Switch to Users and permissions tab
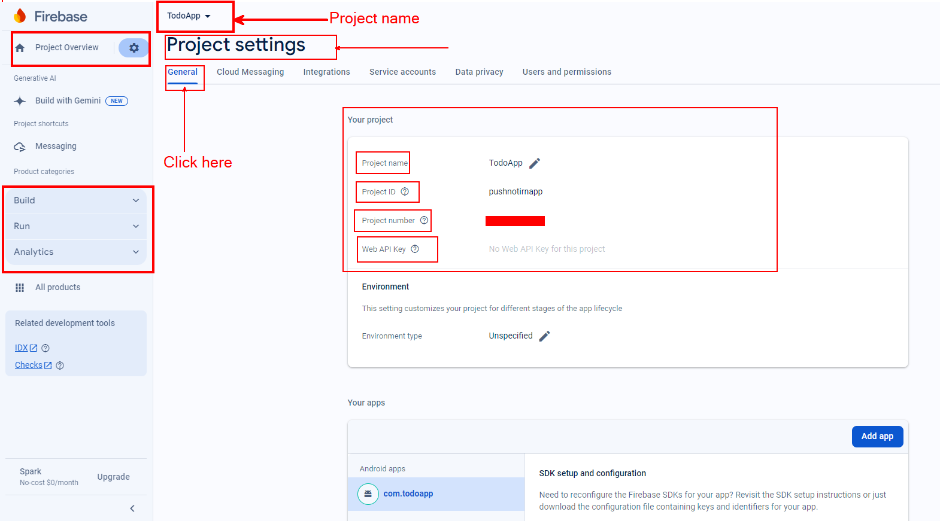This screenshot has height=521, width=940. click(567, 72)
